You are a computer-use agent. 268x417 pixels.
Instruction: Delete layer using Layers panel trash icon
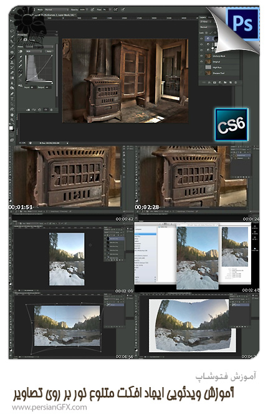point(236,82)
